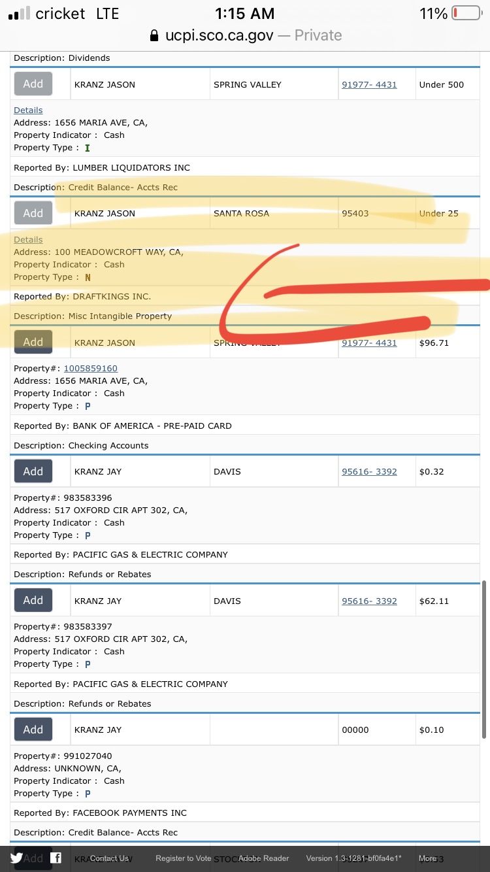Open the Twitter icon in the footer

click(x=16, y=858)
